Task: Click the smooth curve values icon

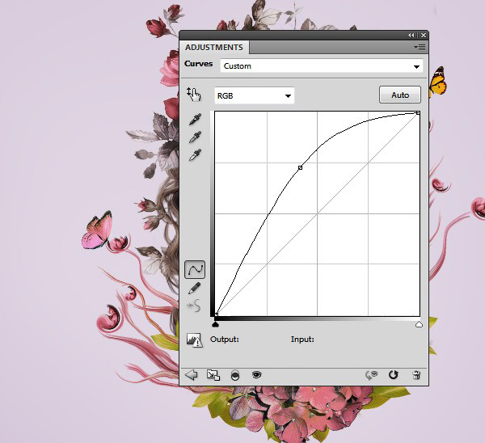Action: click(194, 306)
